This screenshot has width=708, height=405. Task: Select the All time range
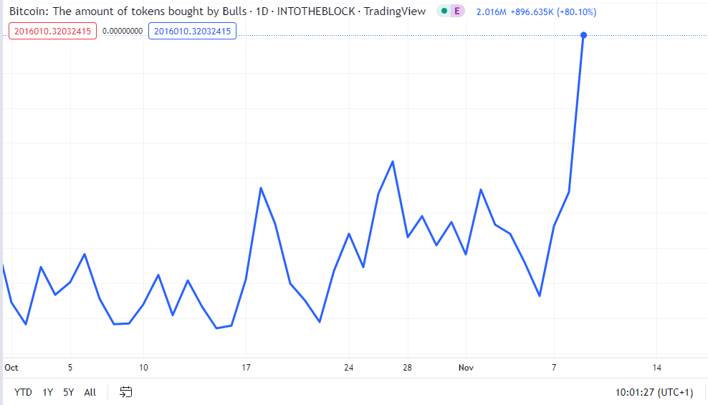coord(90,392)
